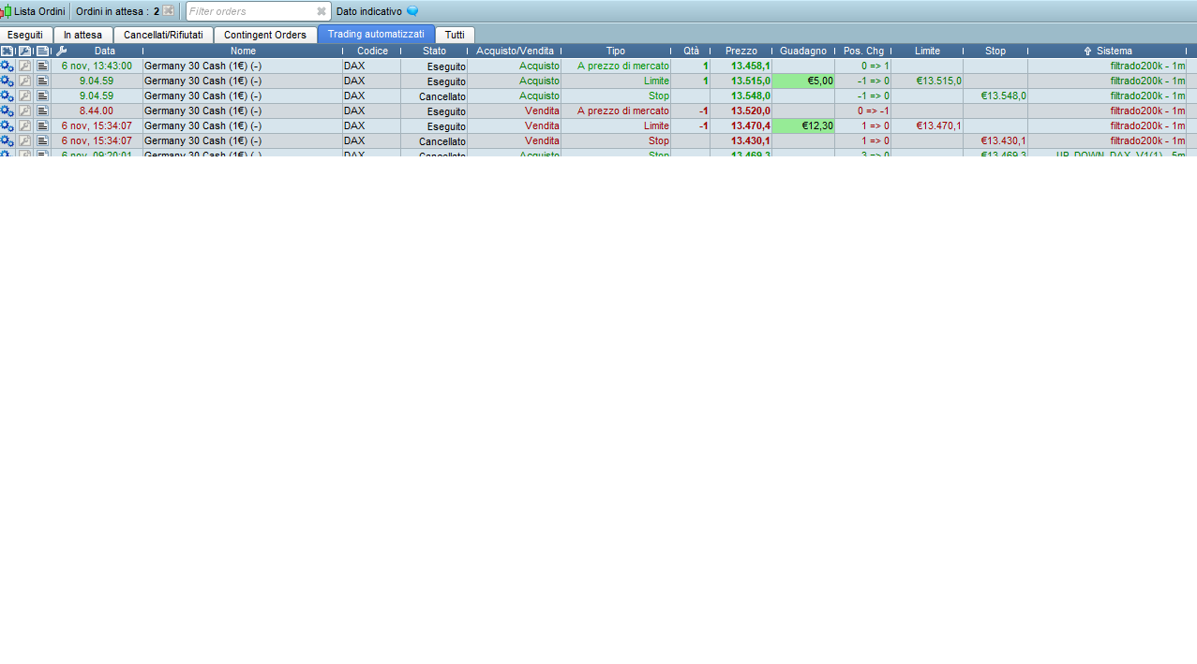
Task: Switch to the Tutti tab
Action: (455, 35)
